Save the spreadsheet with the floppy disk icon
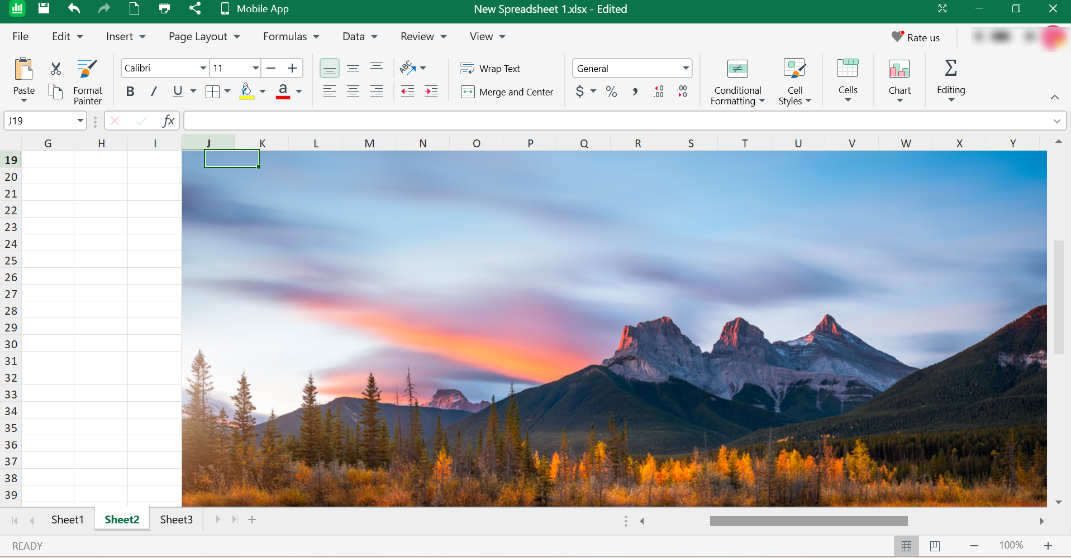Viewport: 1071px width, 558px height. point(44,8)
